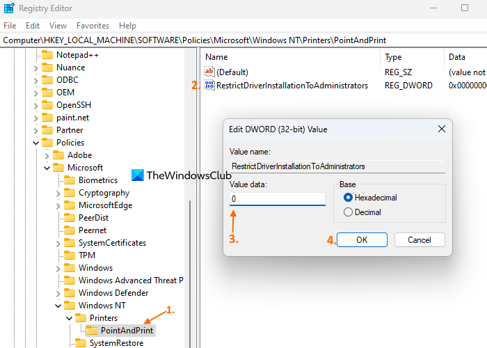
Task: Cancel the Edit DWORD dialog
Action: coord(420,240)
